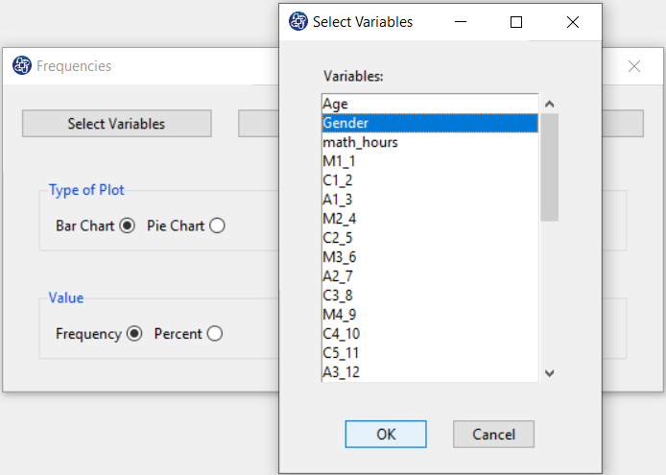
Task: Confirm selection with the OK button
Action: [386, 434]
